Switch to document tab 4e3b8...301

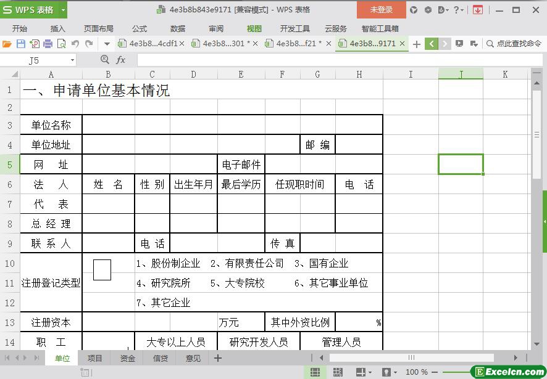pyautogui.click(x=223, y=44)
